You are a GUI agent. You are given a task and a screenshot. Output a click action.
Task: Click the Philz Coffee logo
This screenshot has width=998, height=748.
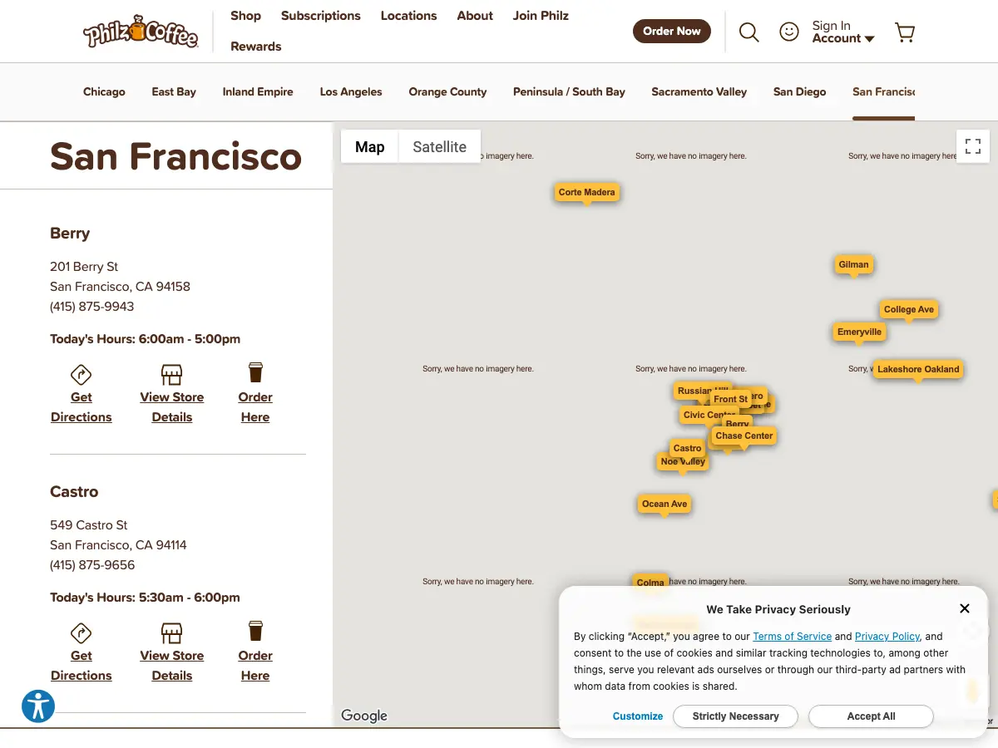[x=141, y=32]
